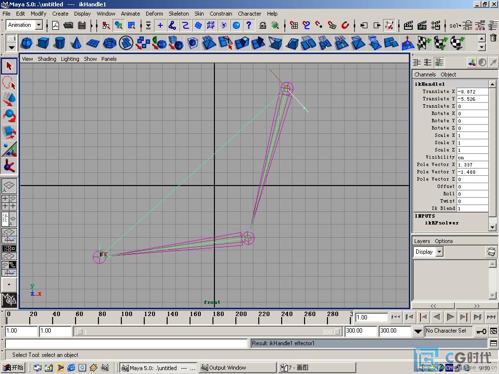499x374 pixels.
Task: Click the trash can shelf icon
Action: pos(493,38)
